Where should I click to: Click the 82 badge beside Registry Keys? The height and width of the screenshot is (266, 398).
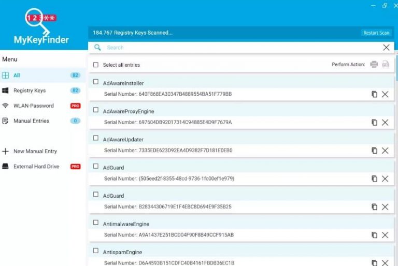coord(75,91)
